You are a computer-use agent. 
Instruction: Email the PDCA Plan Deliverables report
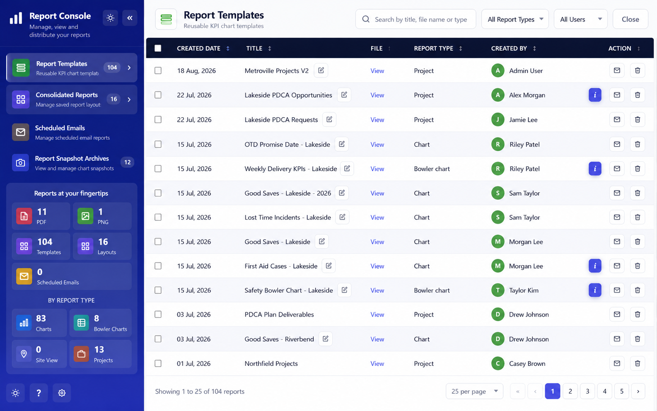point(617,314)
